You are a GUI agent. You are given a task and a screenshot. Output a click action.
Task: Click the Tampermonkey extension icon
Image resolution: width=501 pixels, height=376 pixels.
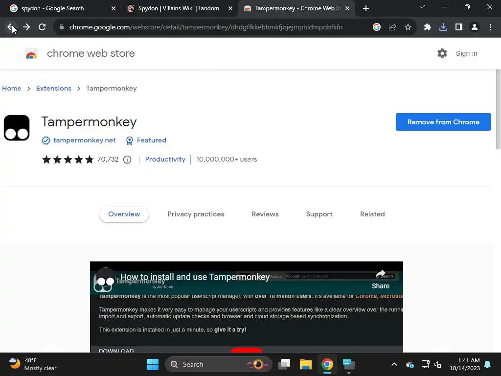tap(17, 128)
